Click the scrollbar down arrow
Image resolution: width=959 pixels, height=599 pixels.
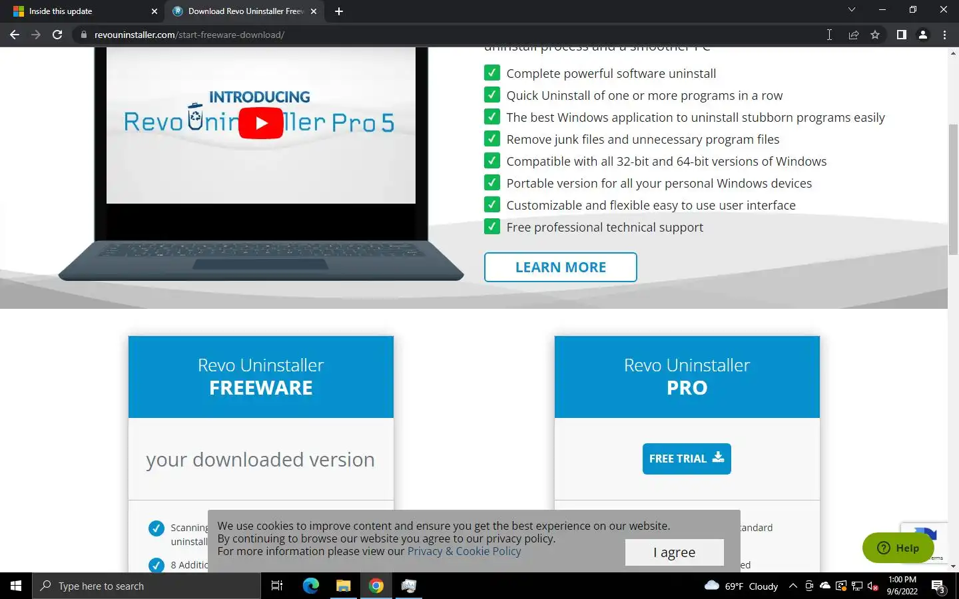pos(953,566)
